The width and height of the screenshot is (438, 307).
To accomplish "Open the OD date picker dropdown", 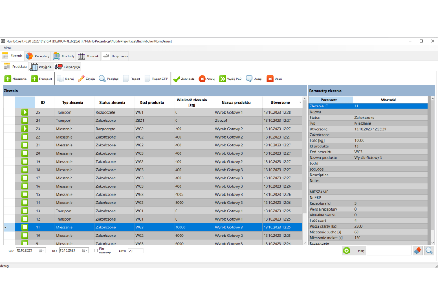I will [x=42, y=250].
